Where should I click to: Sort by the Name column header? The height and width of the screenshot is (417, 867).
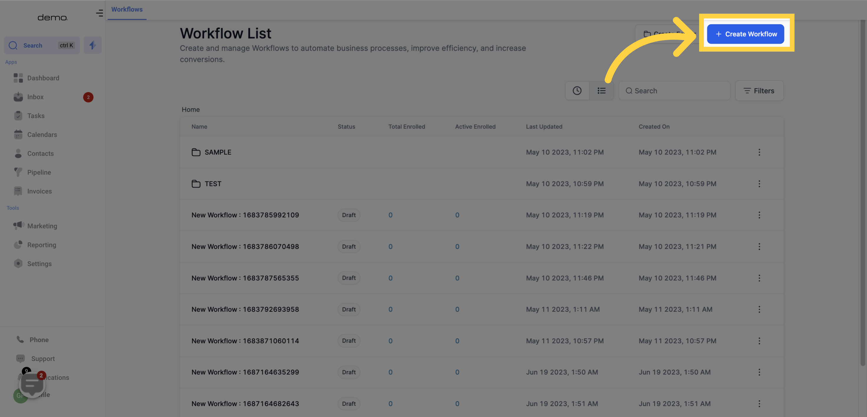pos(199,127)
